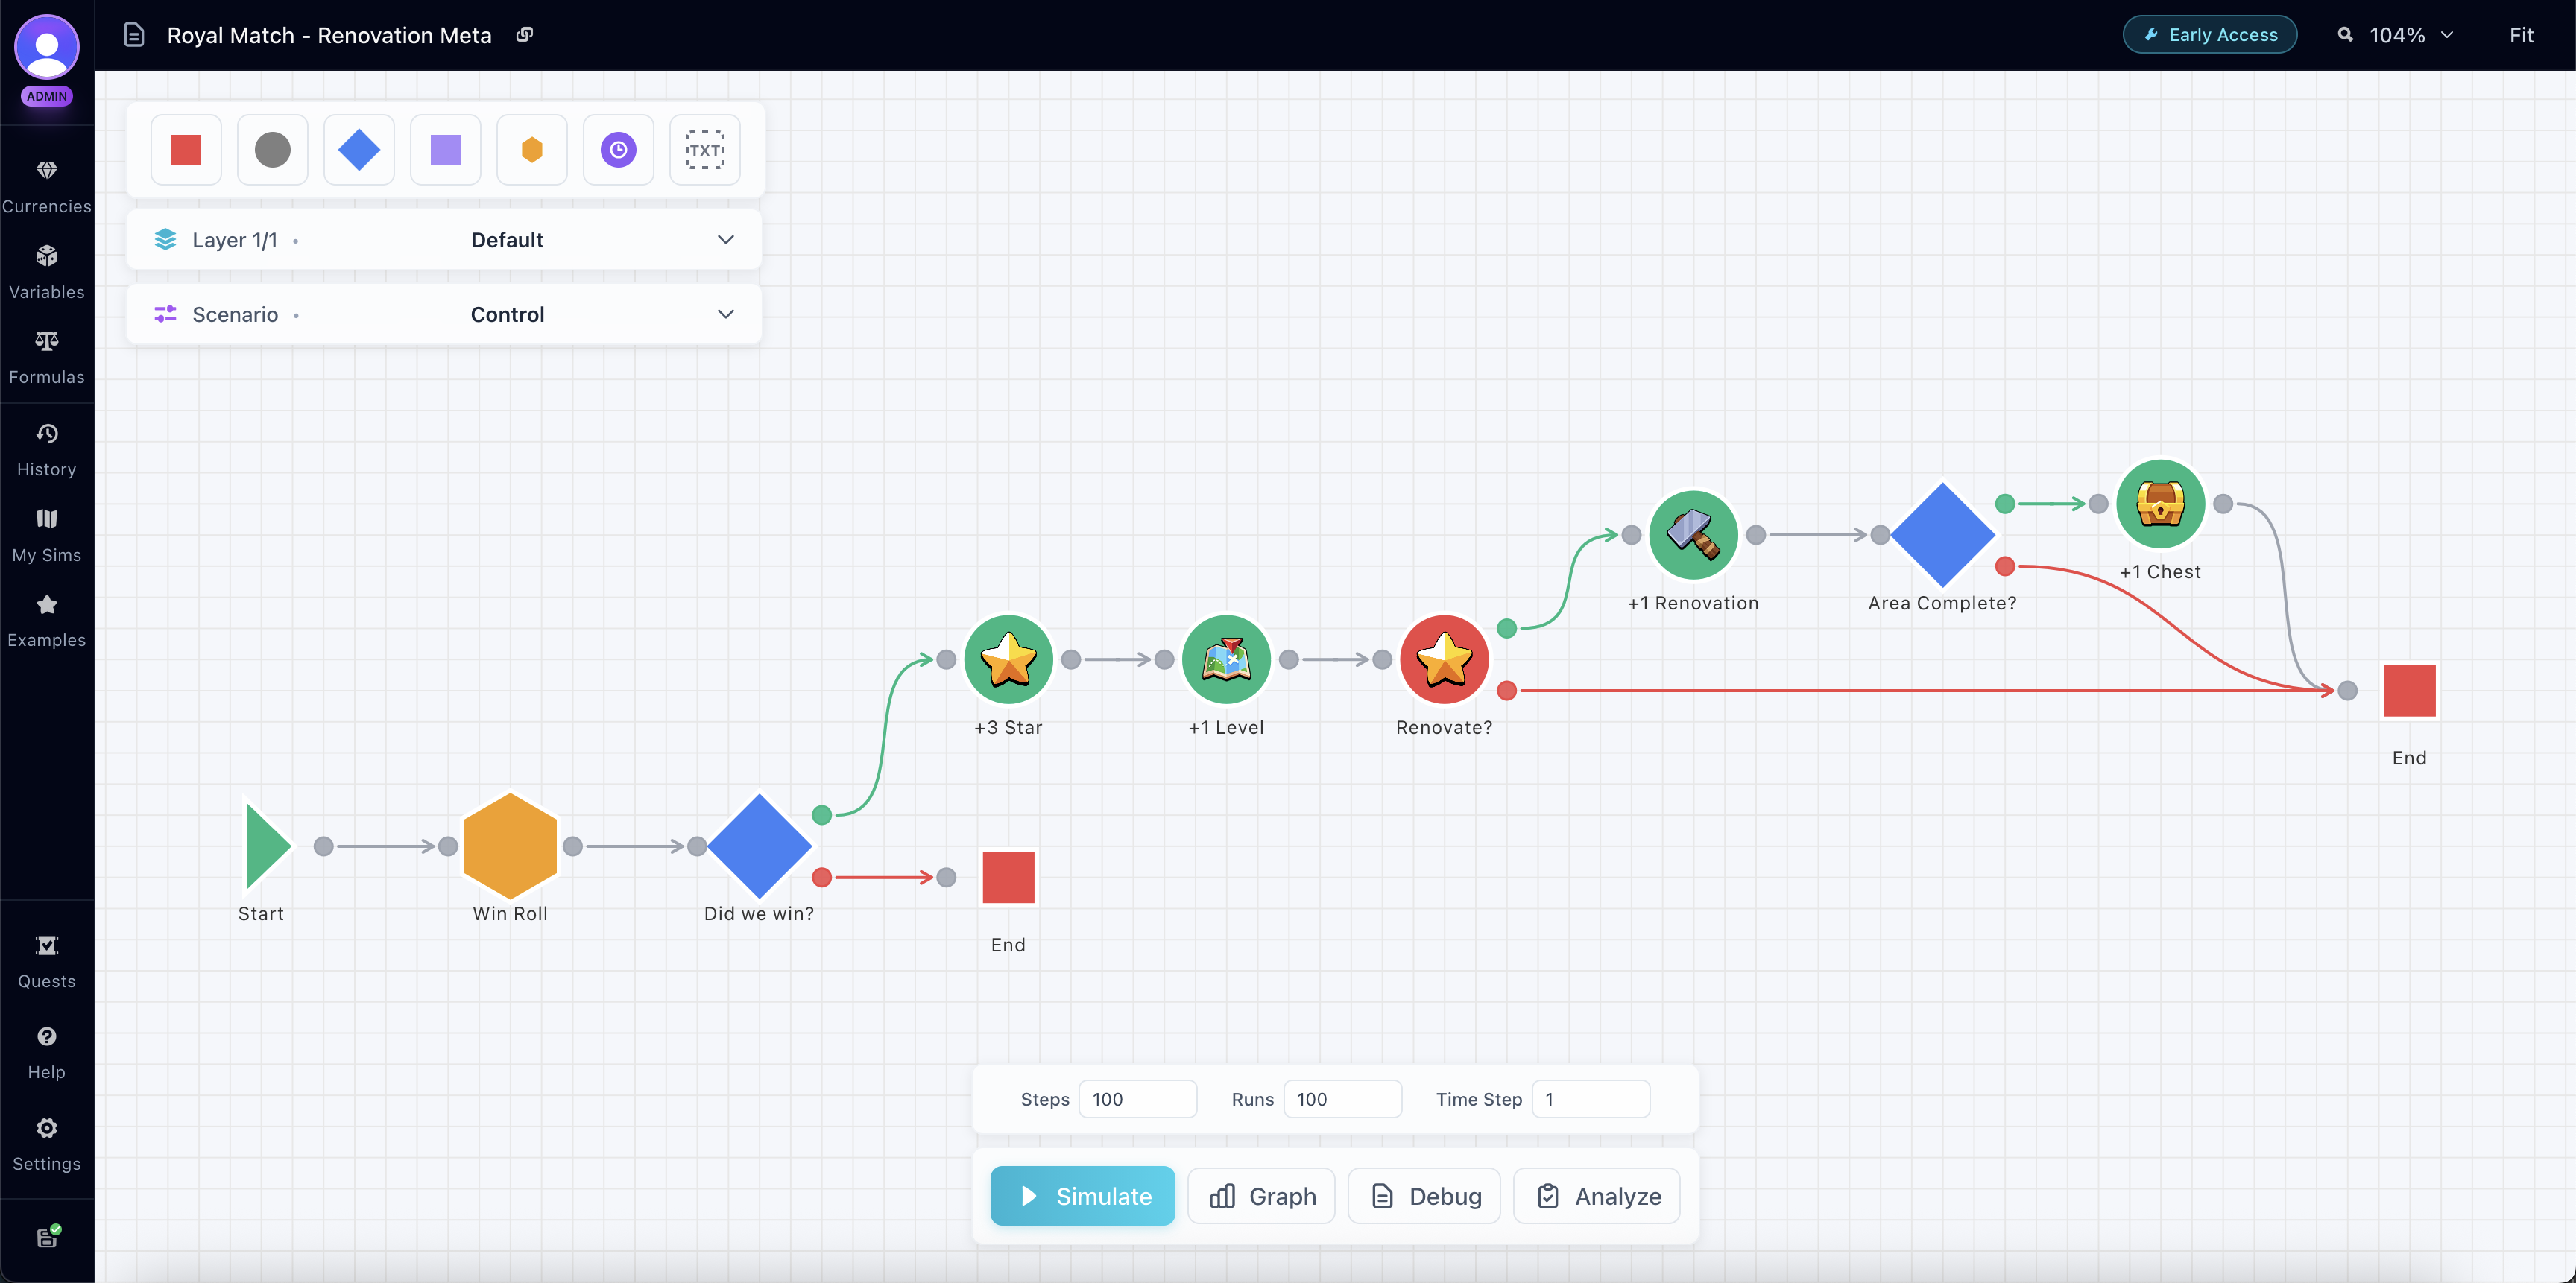Select the gray circle node tool

(x=272, y=150)
